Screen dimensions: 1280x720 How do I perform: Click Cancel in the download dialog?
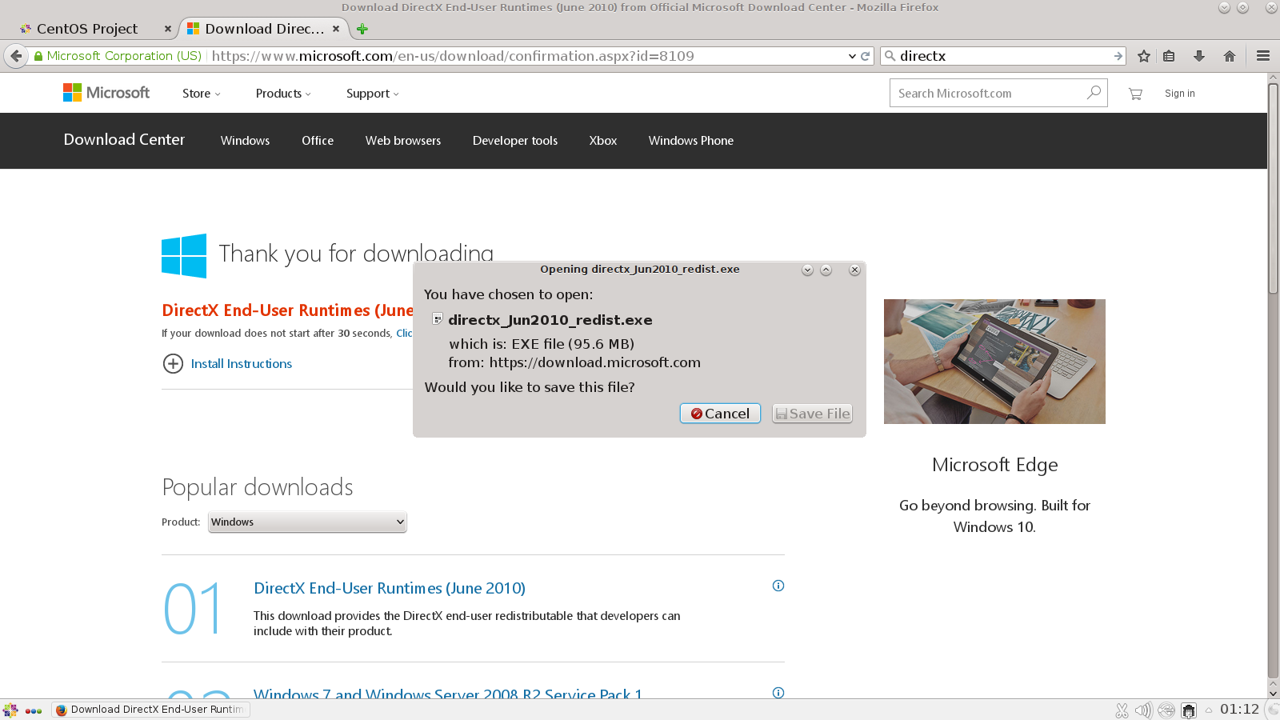[x=720, y=414]
